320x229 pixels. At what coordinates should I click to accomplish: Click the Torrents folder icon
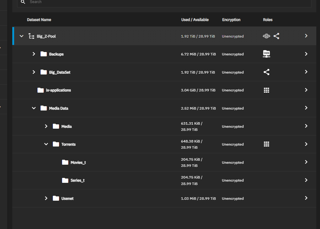click(56, 144)
